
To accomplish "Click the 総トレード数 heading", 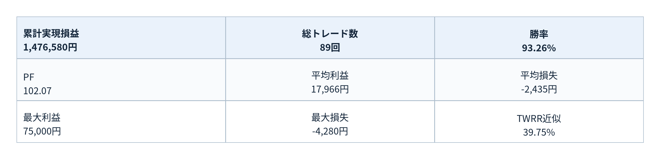I will pos(330,34).
